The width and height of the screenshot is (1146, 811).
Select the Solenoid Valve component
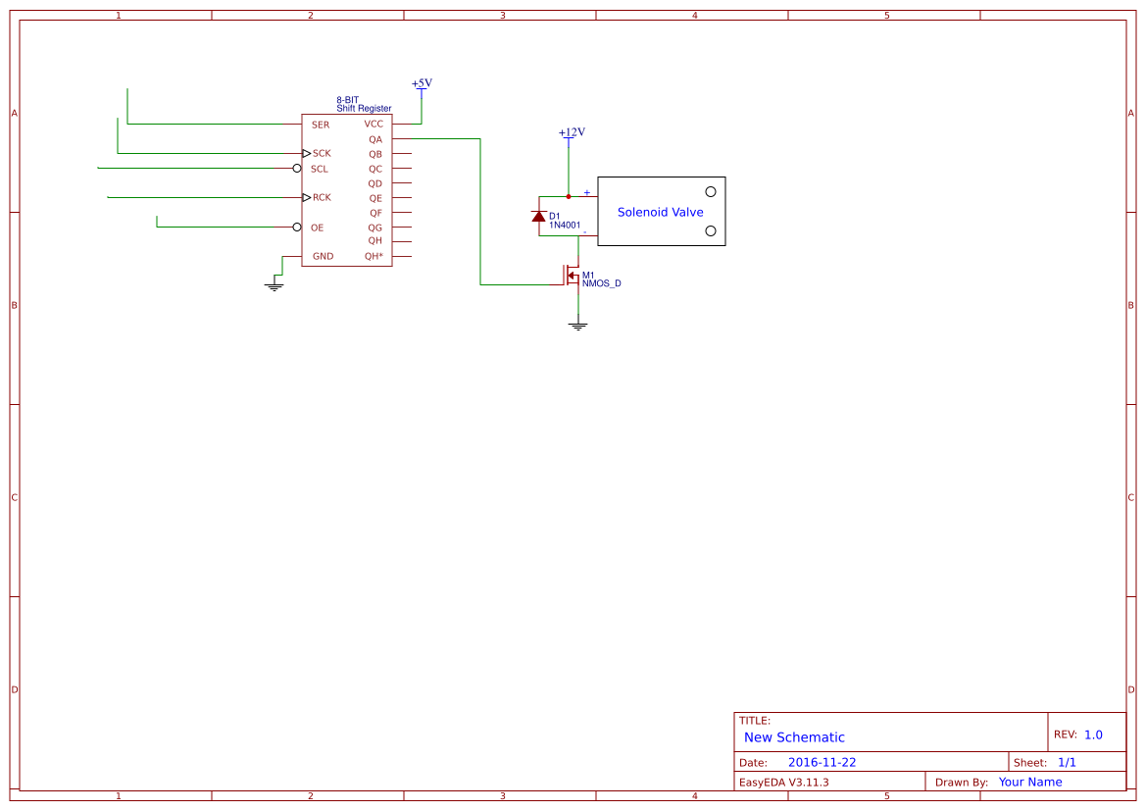pos(660,211)
